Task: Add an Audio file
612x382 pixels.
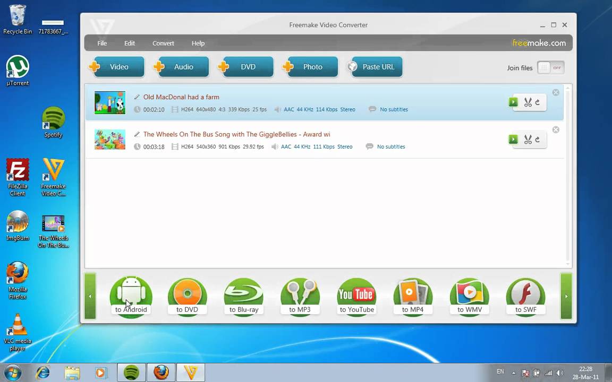Action: tap(181, 67)
